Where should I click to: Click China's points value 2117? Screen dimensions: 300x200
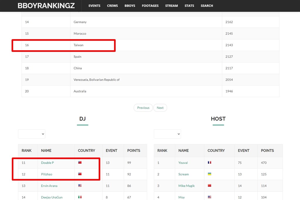229,68
